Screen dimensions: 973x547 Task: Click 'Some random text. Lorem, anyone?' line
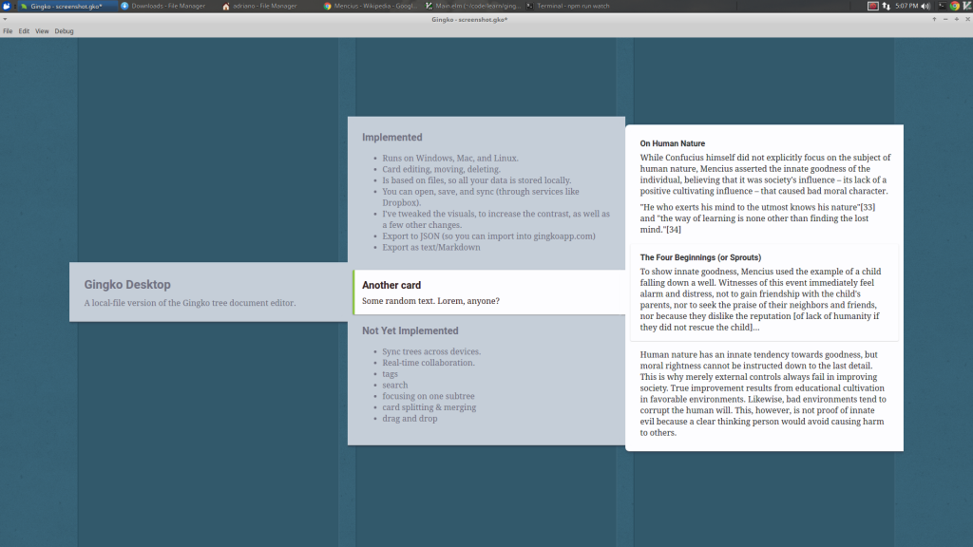click(430, 301)
